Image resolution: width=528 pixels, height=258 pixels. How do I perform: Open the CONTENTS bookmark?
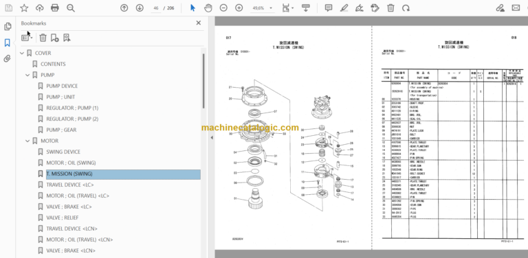tap(53, 64)
